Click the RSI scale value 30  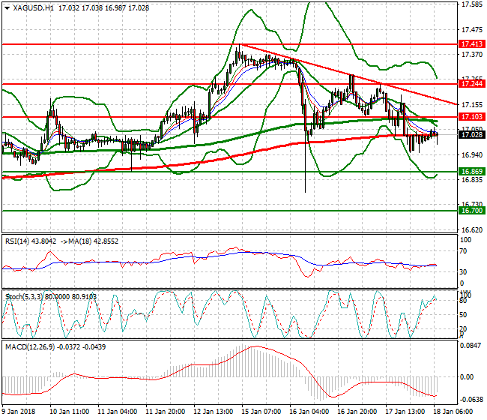[x=463, y=272]
